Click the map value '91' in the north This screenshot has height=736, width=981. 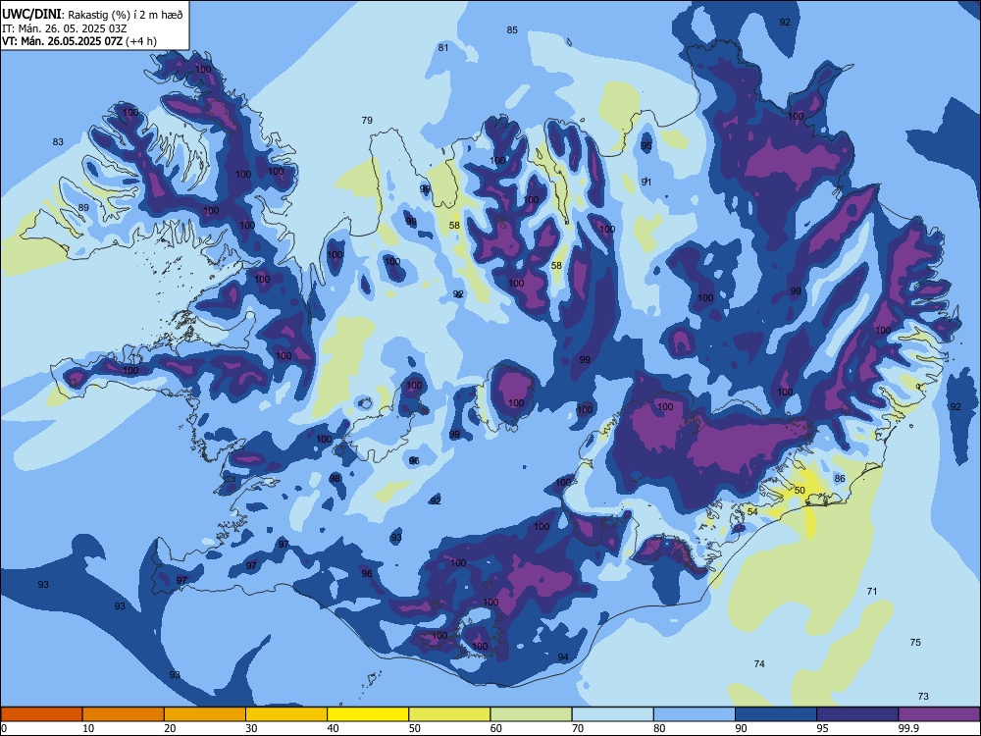pos(646,183)
